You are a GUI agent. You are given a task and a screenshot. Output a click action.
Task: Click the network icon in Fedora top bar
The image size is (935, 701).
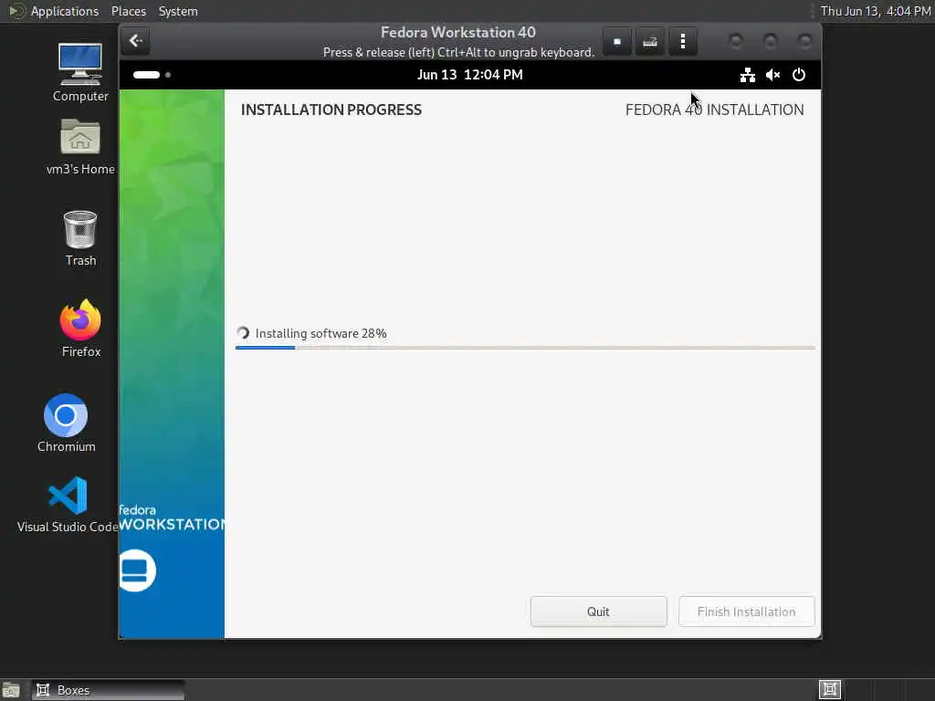747,75
